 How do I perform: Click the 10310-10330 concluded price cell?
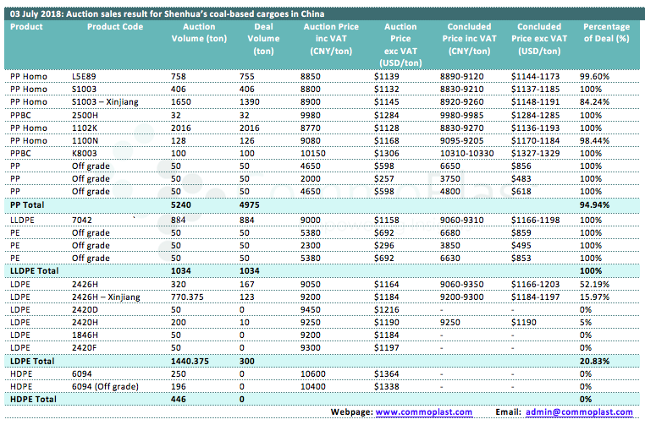pyautogui.click(x=467, y=154)
